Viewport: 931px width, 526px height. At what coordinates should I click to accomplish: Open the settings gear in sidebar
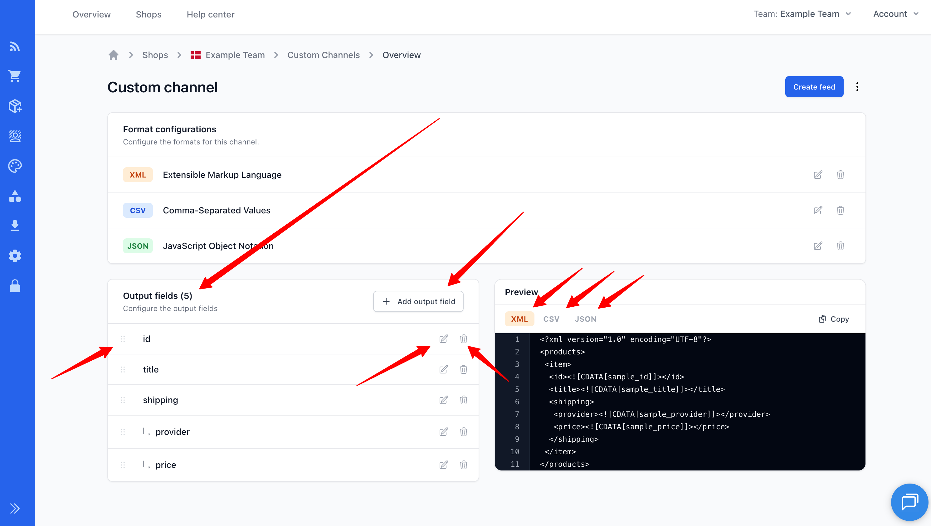coord(15,256)
